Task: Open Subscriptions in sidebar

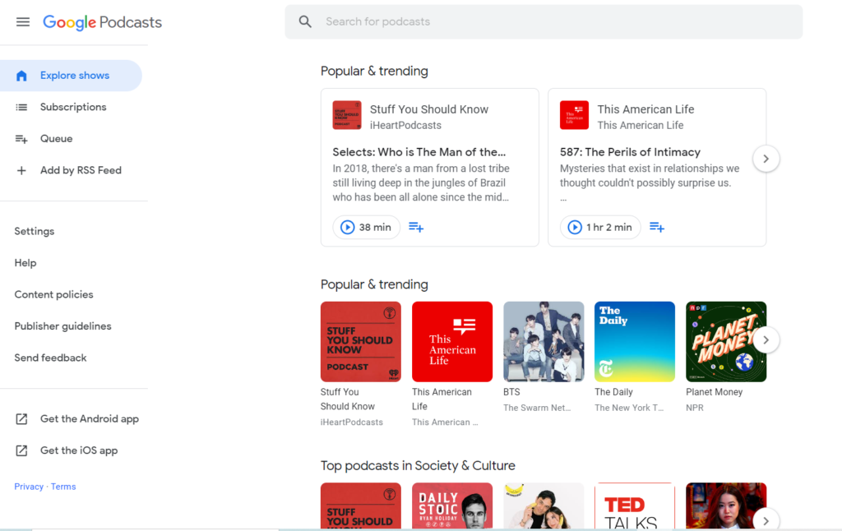Action: coord(73,107)
